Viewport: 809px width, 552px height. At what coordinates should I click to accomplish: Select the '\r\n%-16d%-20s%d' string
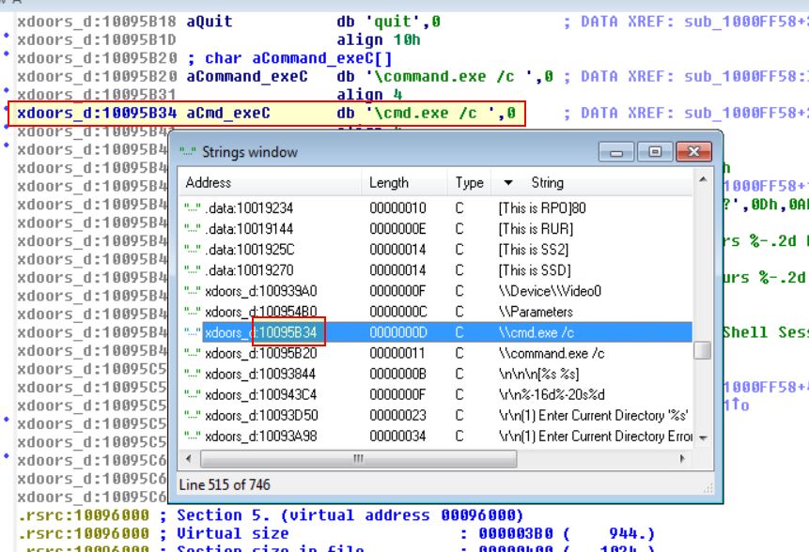tap(552, 394)
